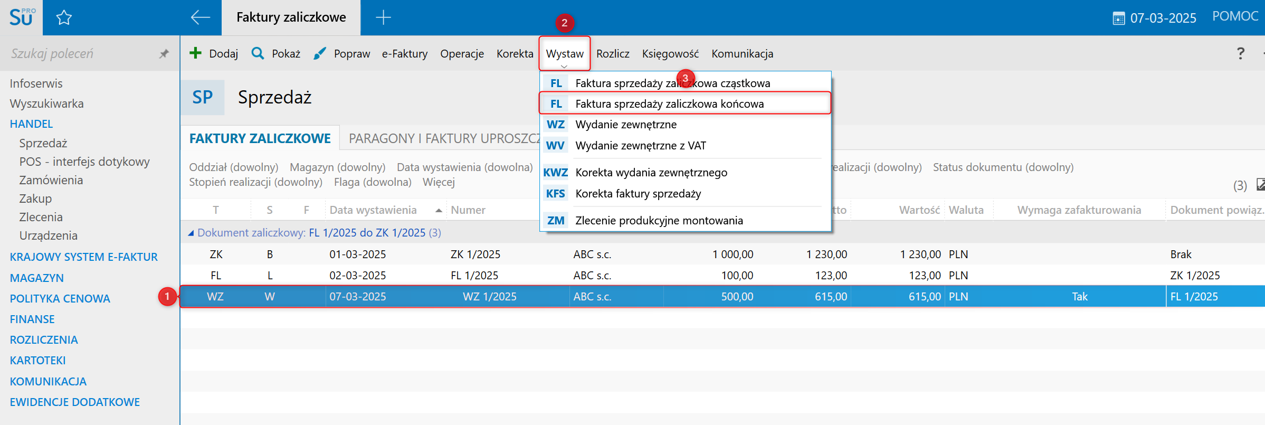Click the question mark help icon

pyautogui.click(x=1240, y=53)
